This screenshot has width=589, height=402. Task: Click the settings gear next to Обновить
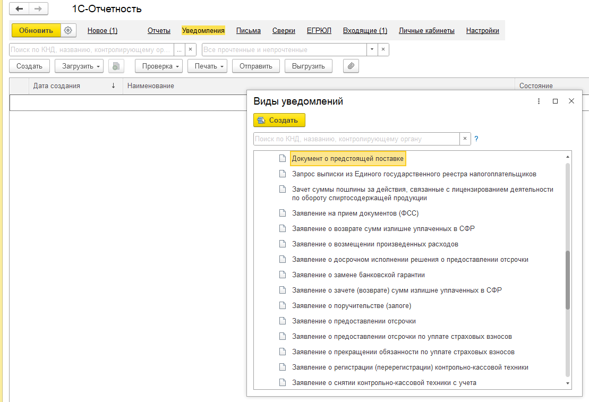68,30
